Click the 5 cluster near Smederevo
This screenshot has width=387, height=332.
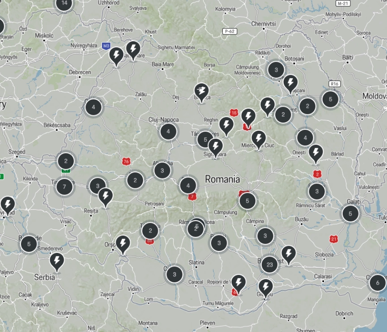point(29,244)
